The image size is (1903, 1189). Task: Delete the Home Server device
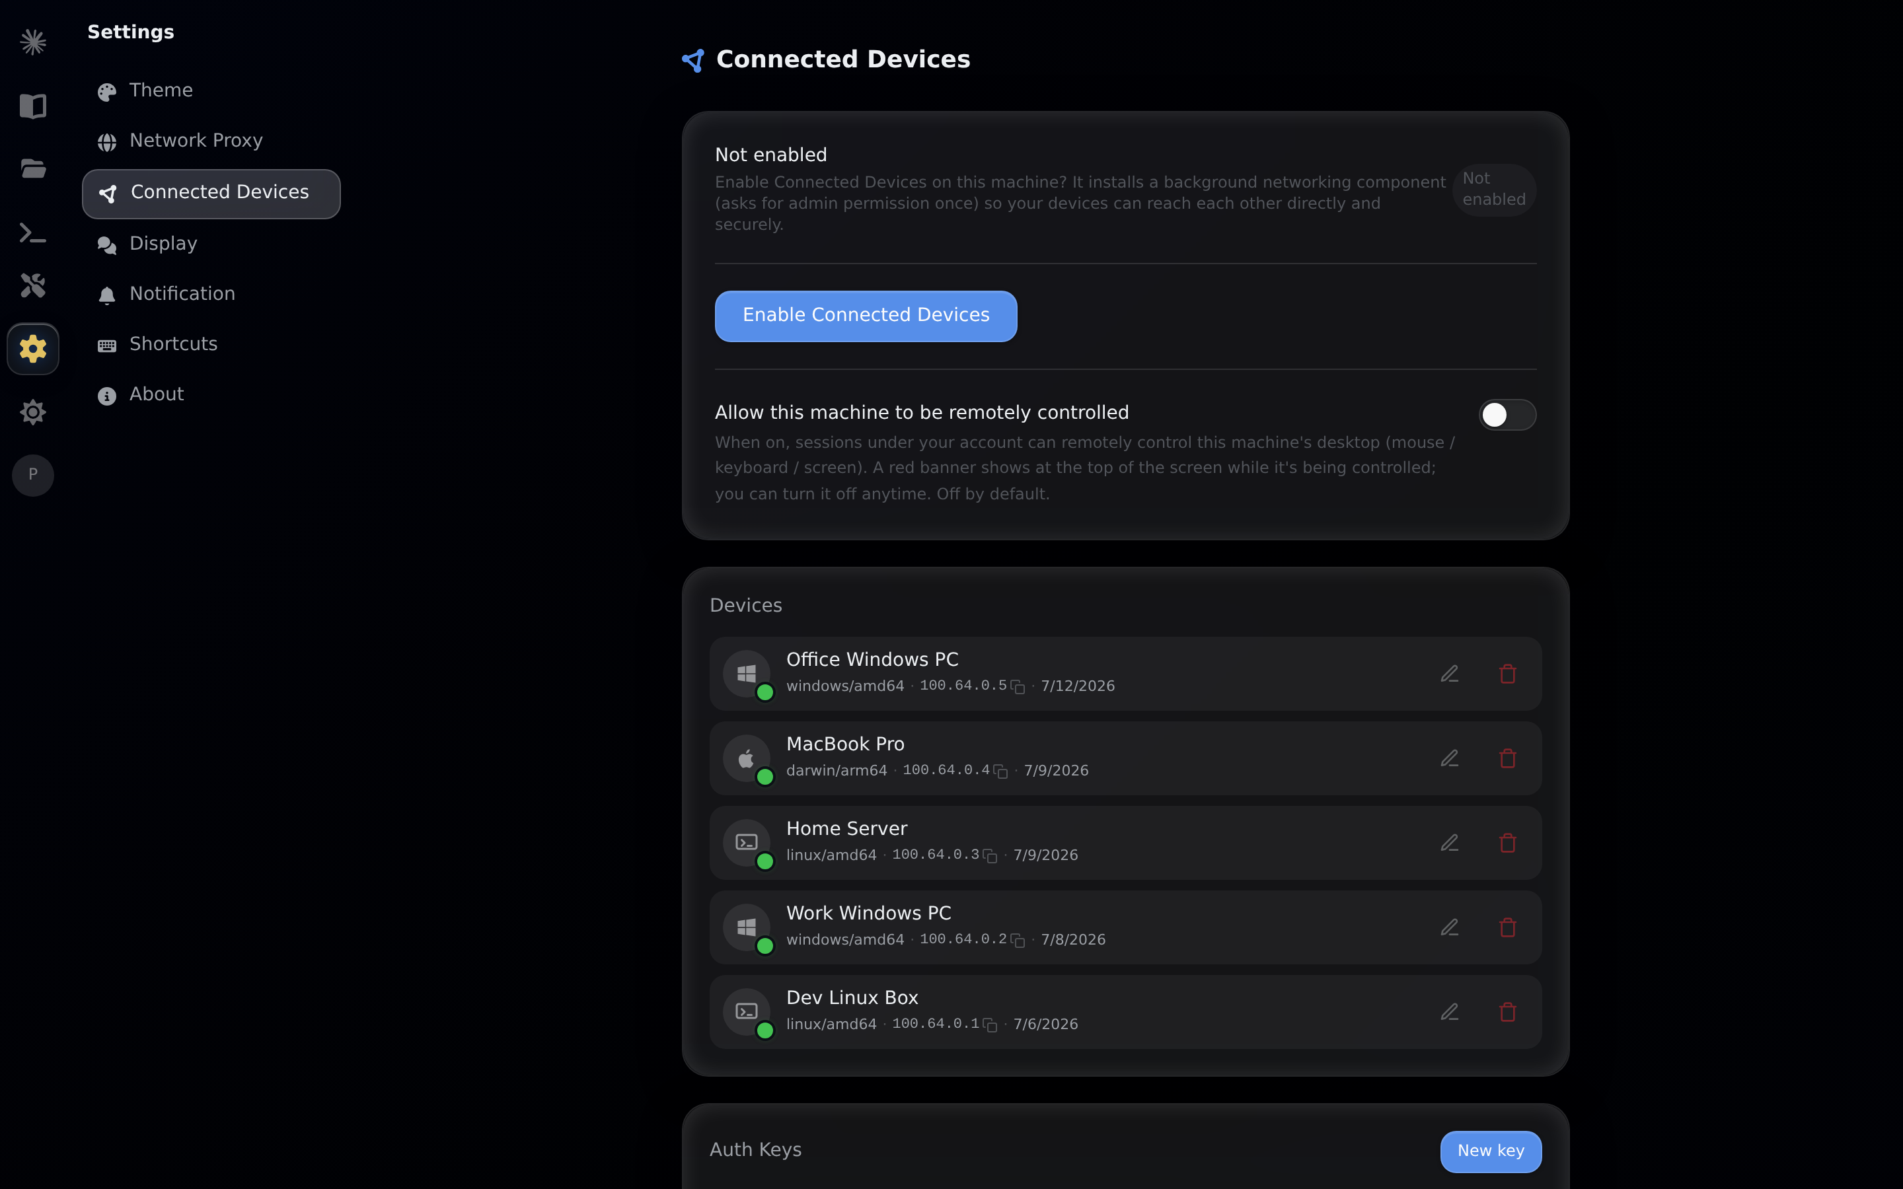(x=1507, y=843)
